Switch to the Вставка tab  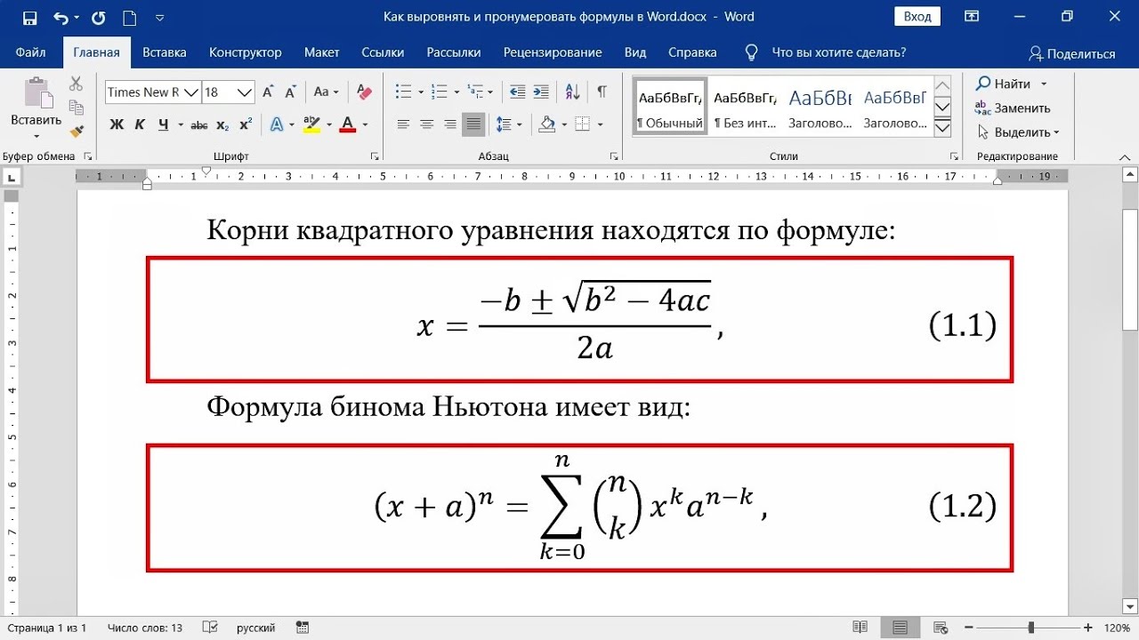point(164,52)
